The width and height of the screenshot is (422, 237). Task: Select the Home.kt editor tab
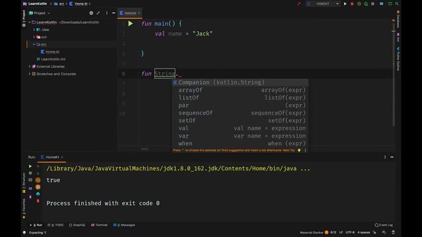[131, 13]
